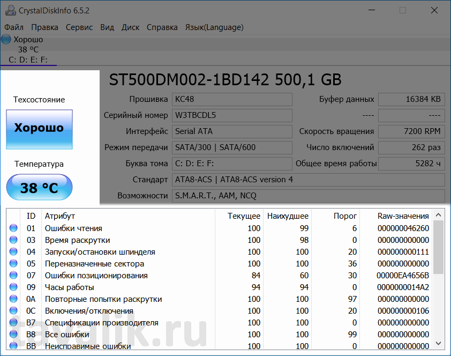Open the Диск menu
This screenshot has width=451, height=356.
pos(130,27)
